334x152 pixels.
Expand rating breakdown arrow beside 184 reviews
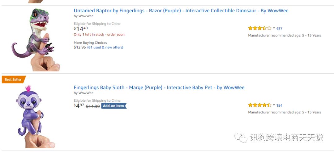point(274,105)
